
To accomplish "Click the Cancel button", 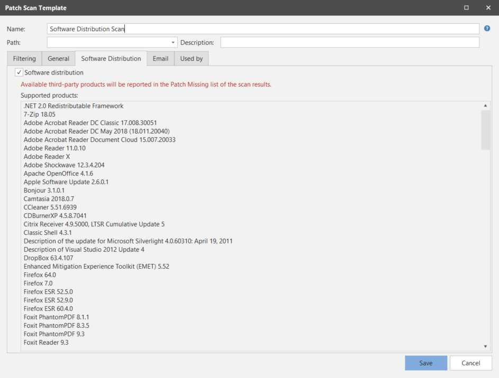I will pos(470,363).
